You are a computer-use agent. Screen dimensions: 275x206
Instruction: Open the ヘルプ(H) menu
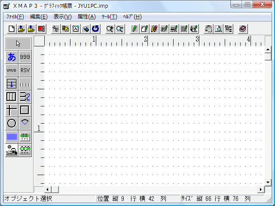click(132, 17)
